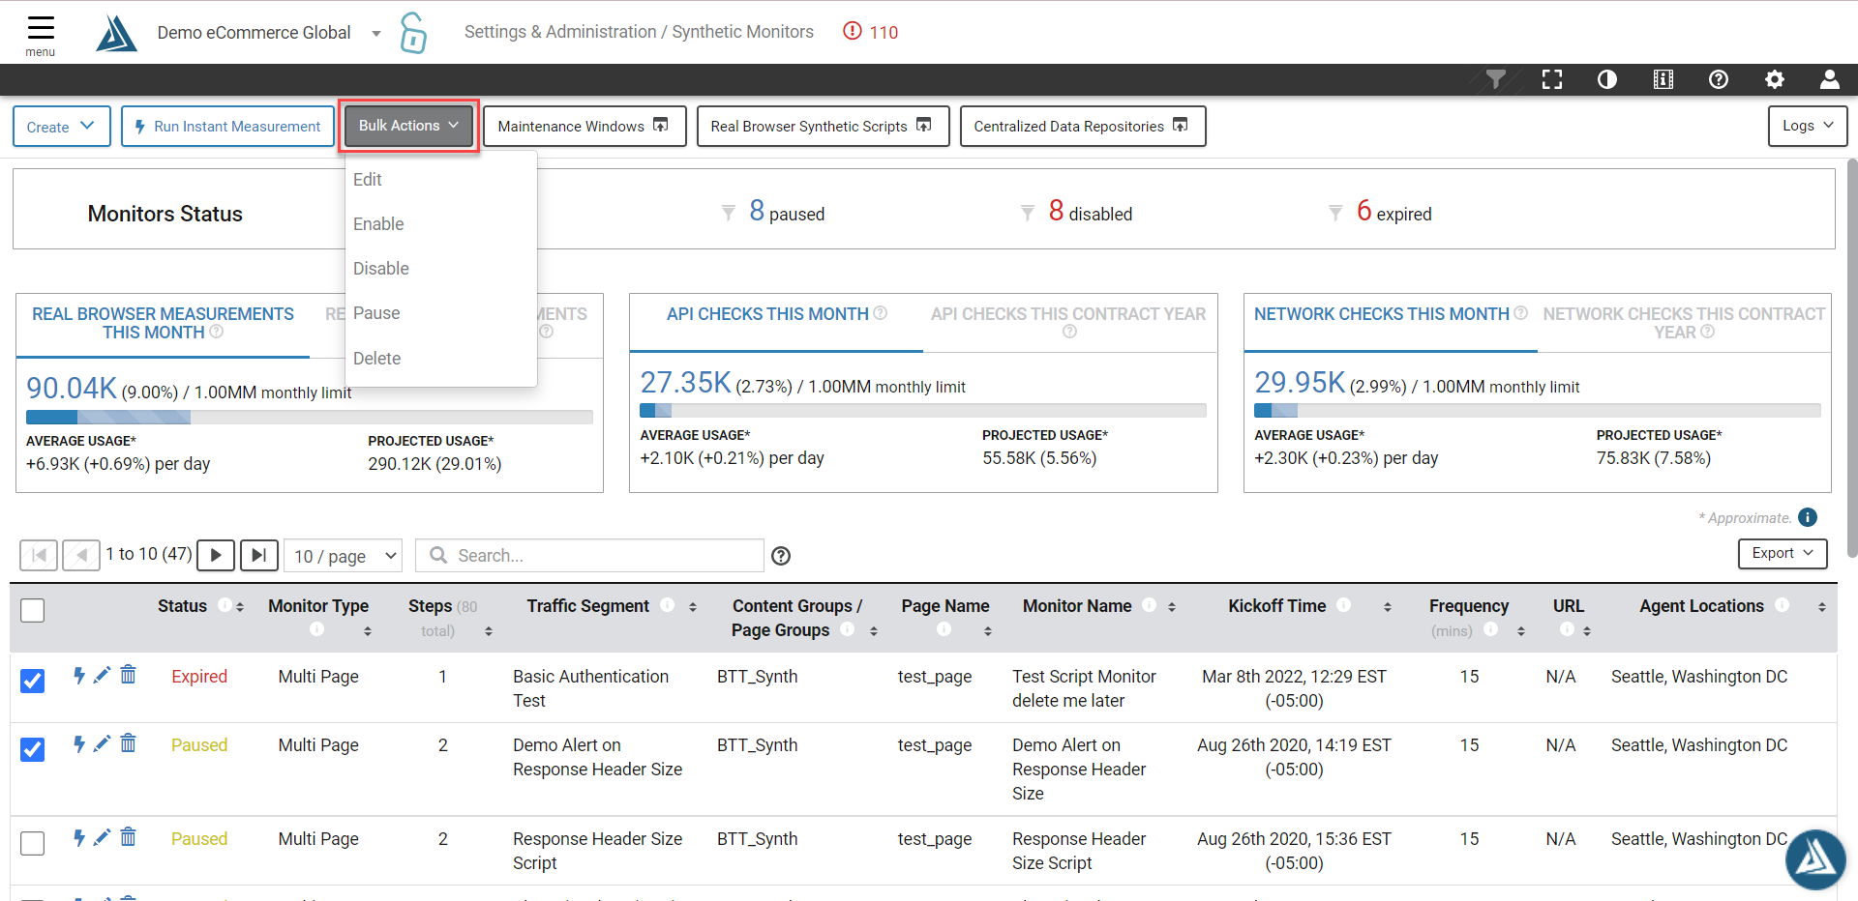
Task: Expand the Demo eCommerce Global site selector
Action: pyautogui.click(x=376, y=33)
